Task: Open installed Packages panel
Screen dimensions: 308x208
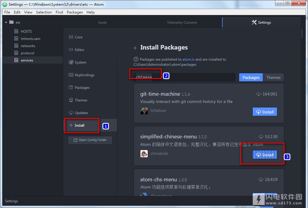Action: point(82,87)
